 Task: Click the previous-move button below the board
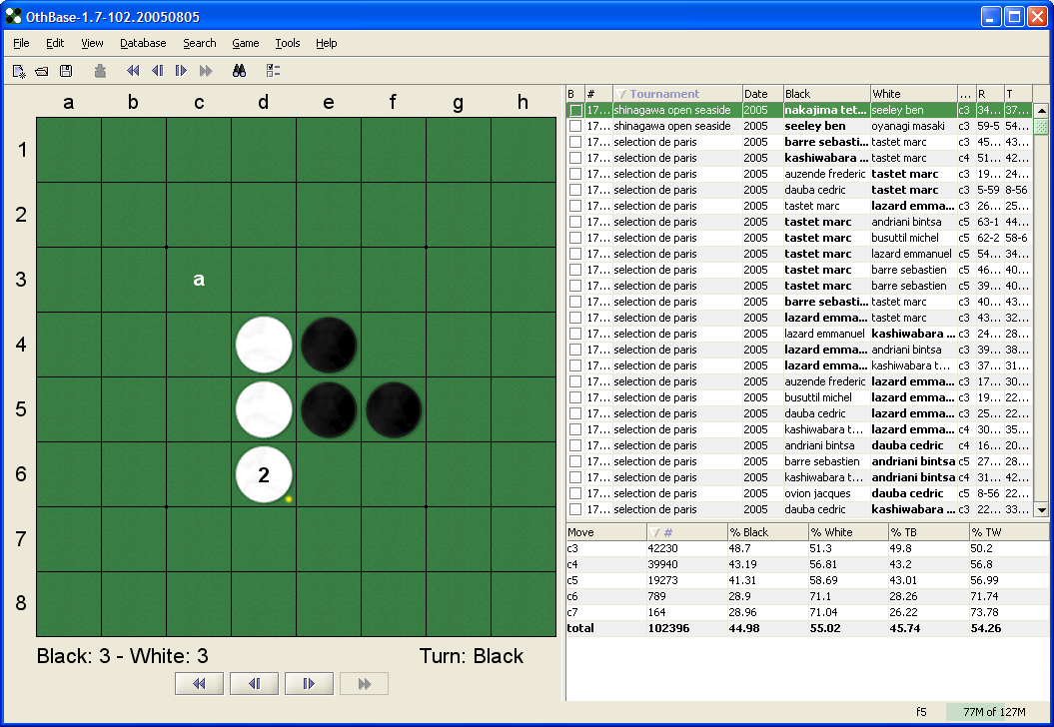pyautogui.click(x=254, y=683)
